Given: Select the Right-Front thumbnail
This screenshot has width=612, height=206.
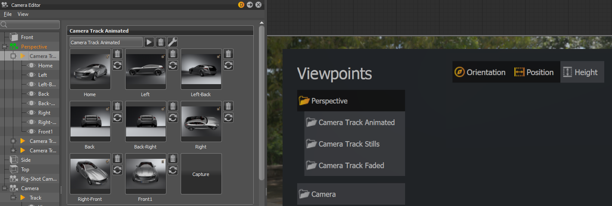Looking at the screenshot, I should (x=90, y=174).
